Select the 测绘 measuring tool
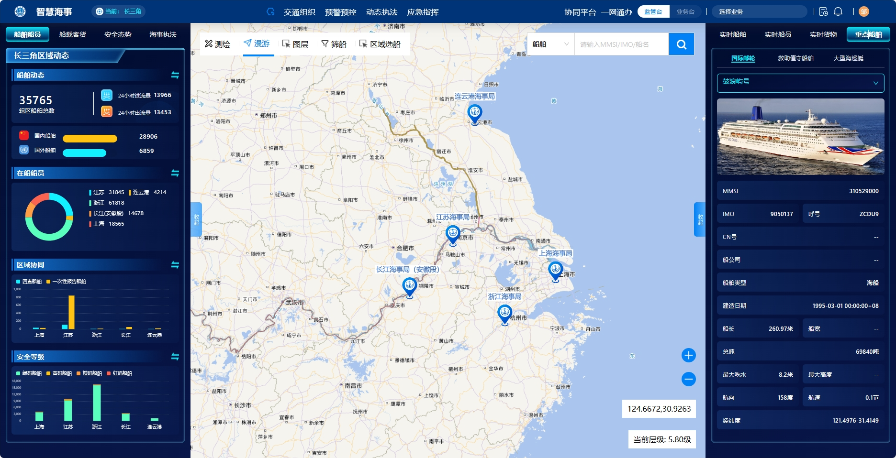The image size is (896, 458). [217, 44]
